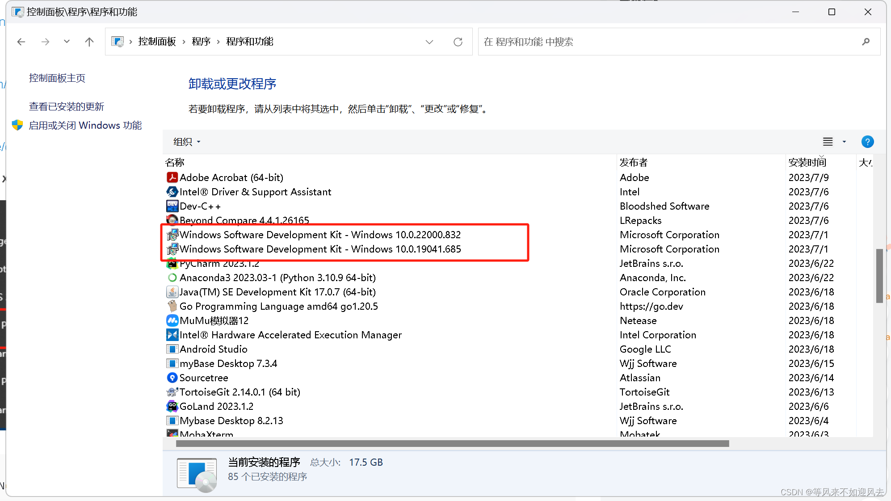
Task: Open 查看已安装的更新 link
Action: click(x=67, y=106)
